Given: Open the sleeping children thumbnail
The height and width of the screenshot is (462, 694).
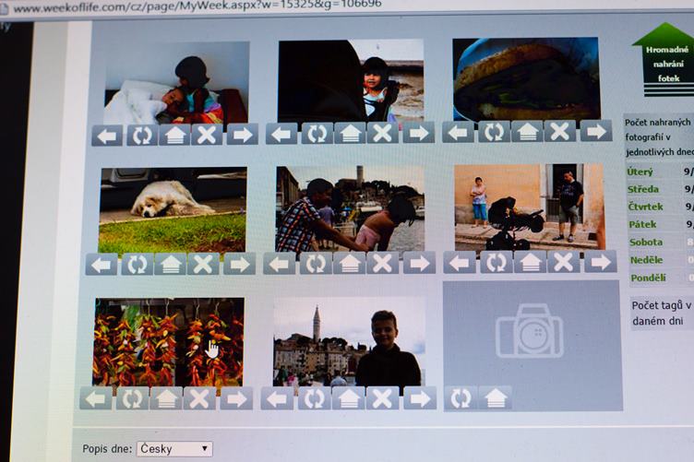Looking at the screenshot, I should click(176, 83).
